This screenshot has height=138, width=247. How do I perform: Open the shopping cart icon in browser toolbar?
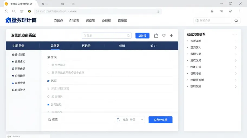pyautogui.click(x=221, y=11)
